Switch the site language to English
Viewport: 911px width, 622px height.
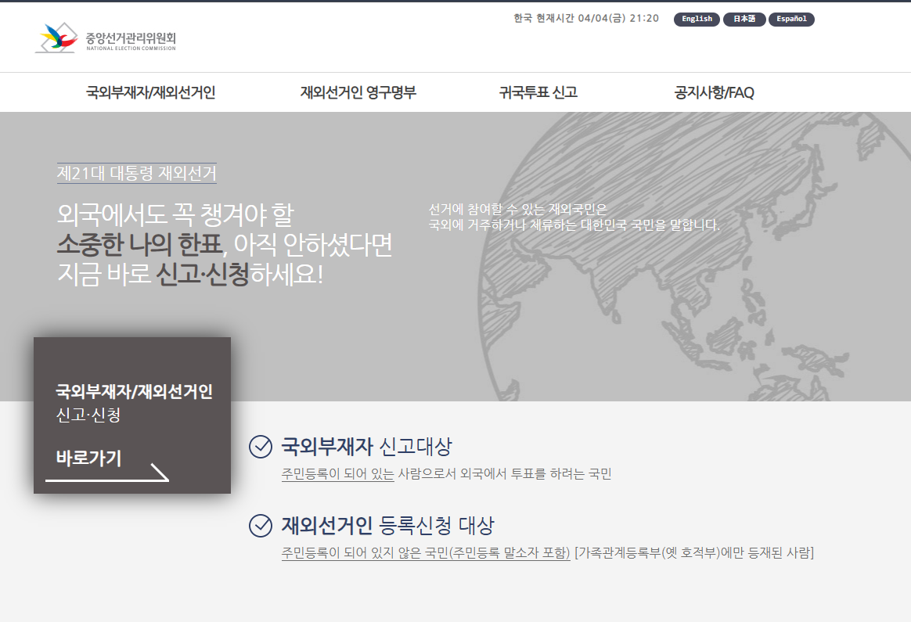[x=697, y=19]
